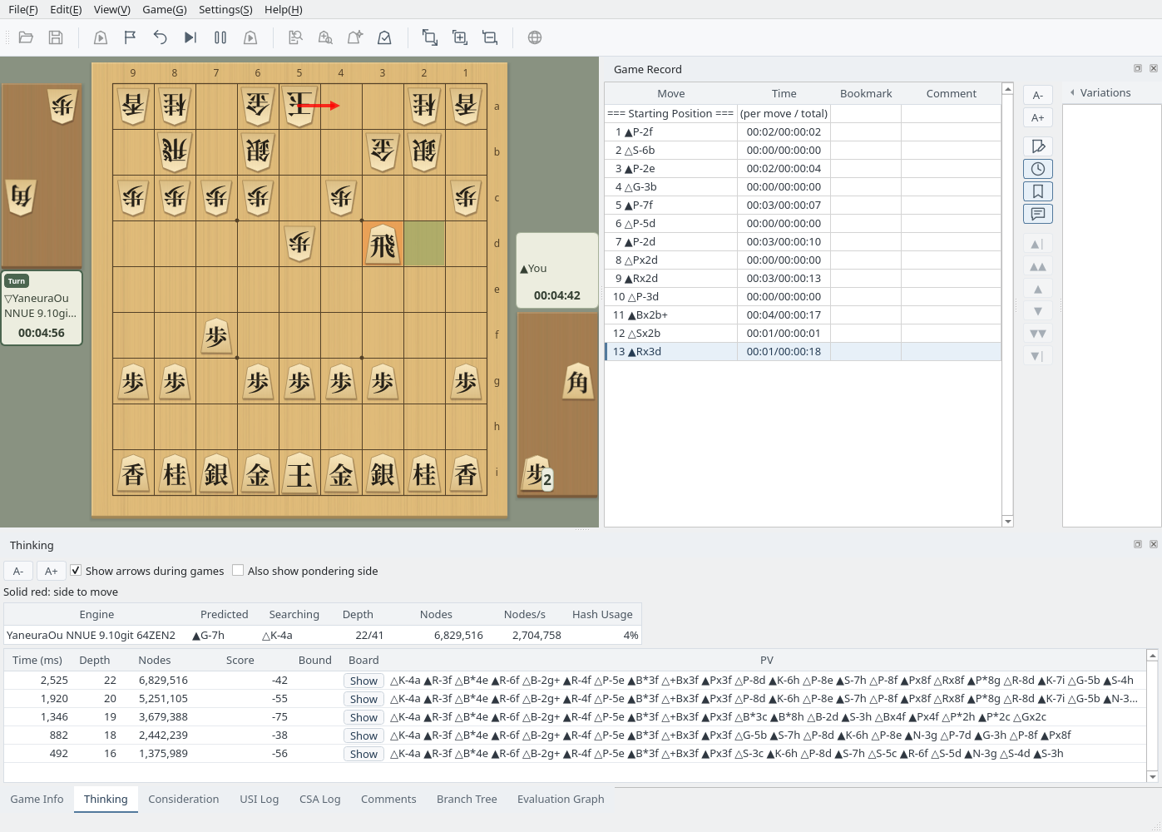Increase game record font with A+ button

tap(1038, 117)
